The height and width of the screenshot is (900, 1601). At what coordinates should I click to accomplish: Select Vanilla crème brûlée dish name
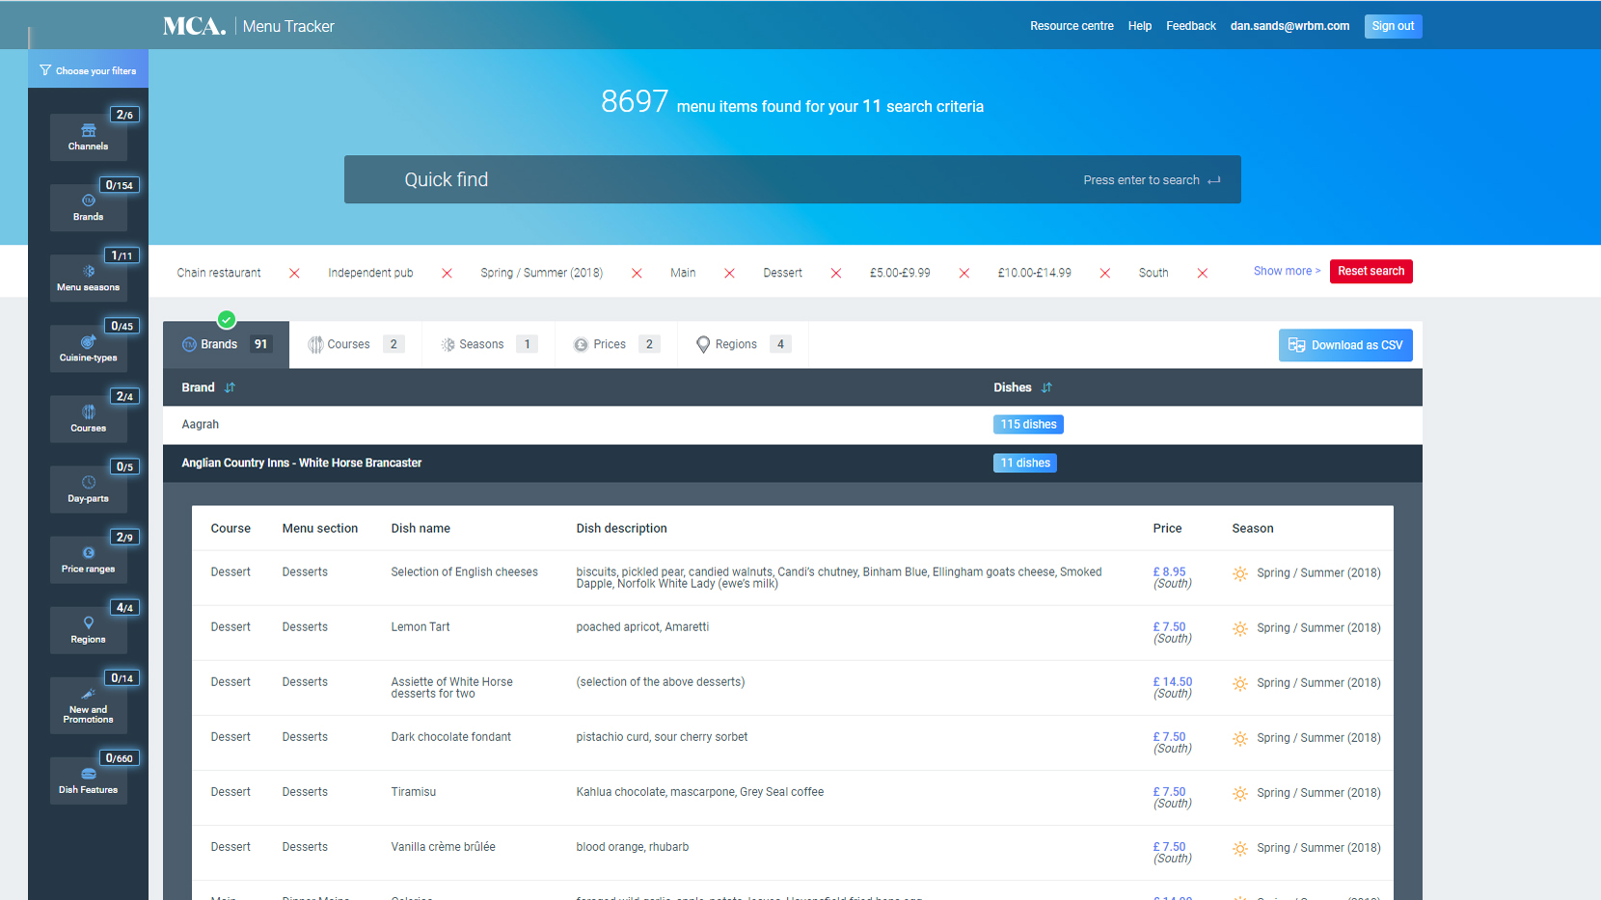444,846
